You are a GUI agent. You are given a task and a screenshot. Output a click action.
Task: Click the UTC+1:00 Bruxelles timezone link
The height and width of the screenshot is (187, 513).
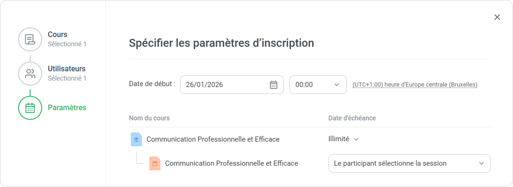tap(415, 85)
